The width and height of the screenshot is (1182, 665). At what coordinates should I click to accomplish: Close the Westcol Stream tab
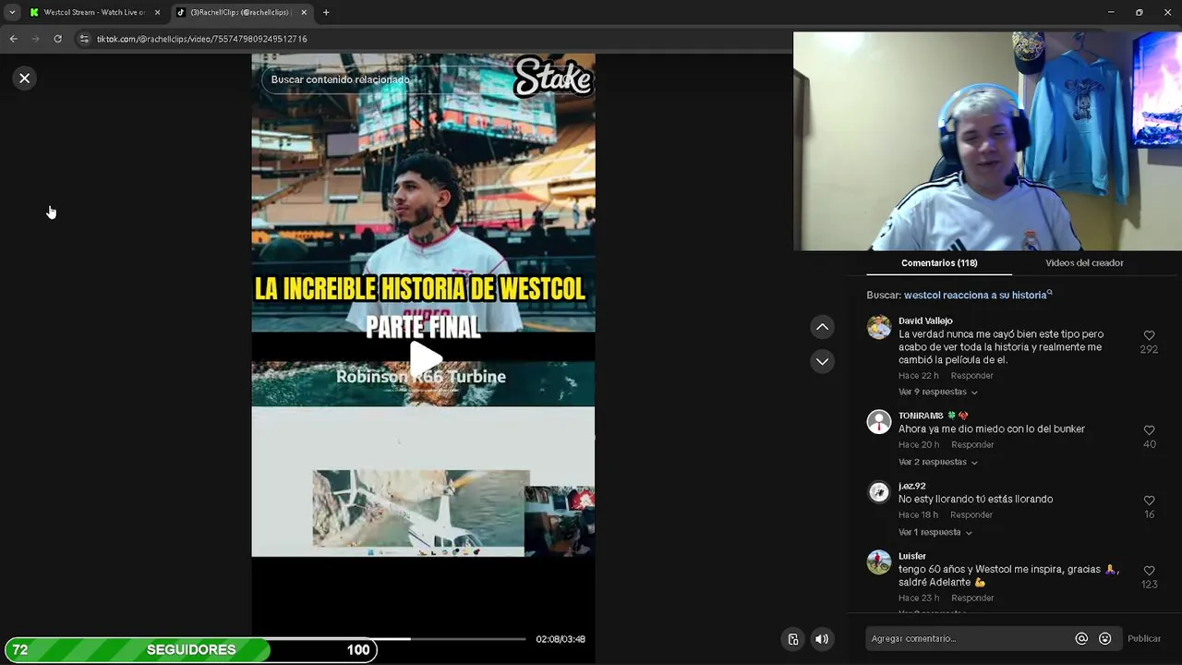[x=157, y=12]
